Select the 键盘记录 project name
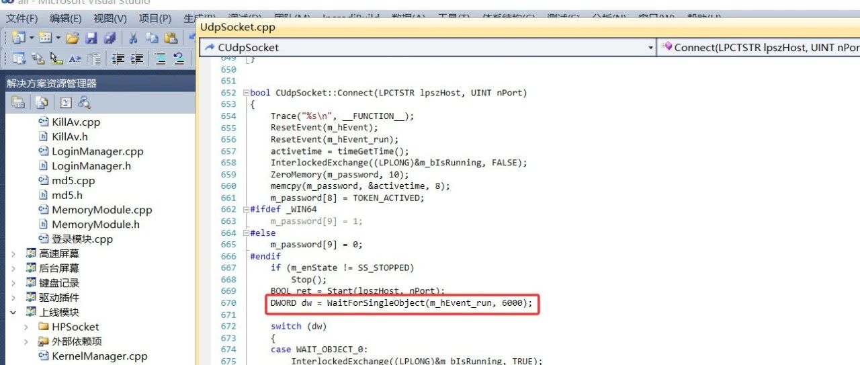 59,283
